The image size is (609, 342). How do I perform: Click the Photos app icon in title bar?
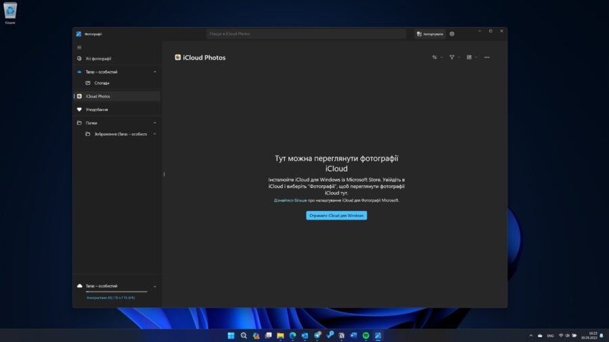click(x=79, y=34)
